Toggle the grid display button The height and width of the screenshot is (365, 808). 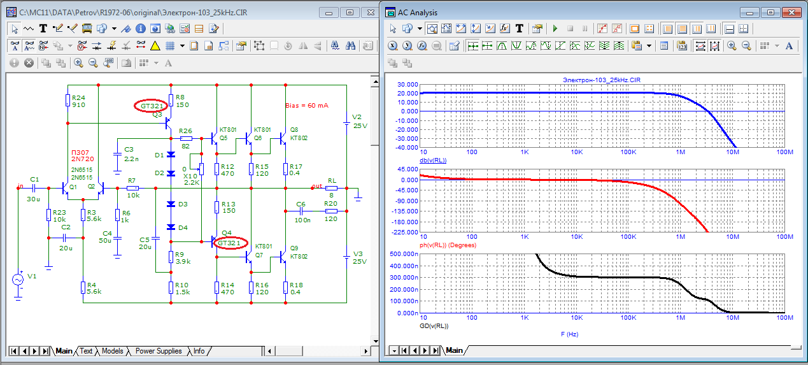click(170, 46)
